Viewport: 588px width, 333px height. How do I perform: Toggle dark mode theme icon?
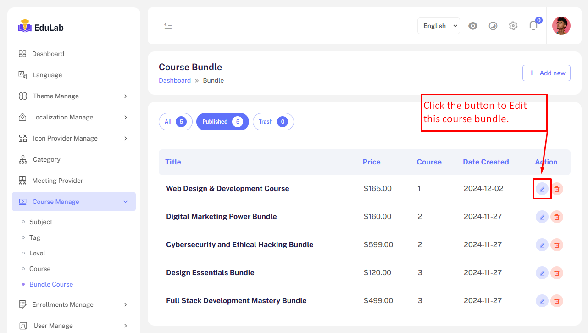click(493, 26)
